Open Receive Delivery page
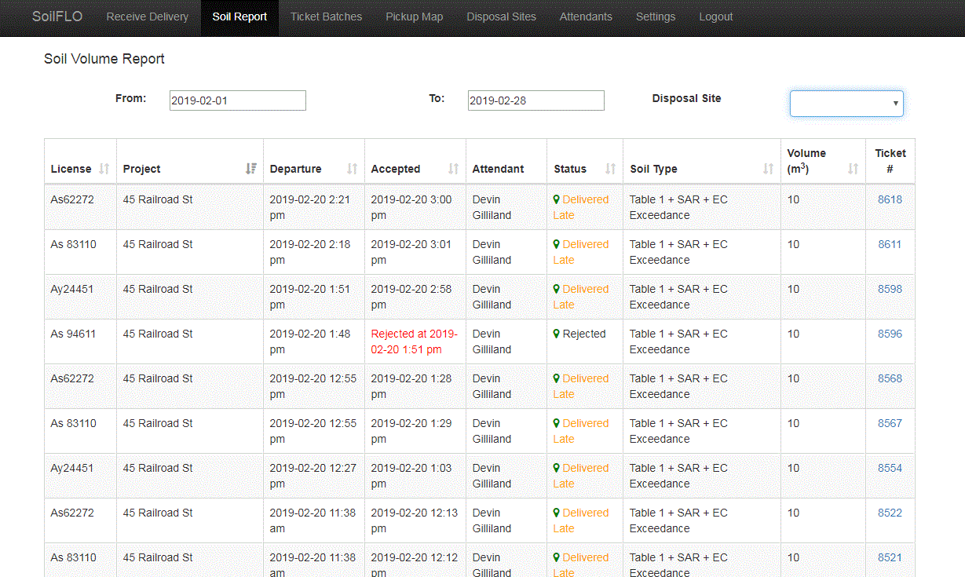The width and height of the screenshot is (965, 577). 148,16
